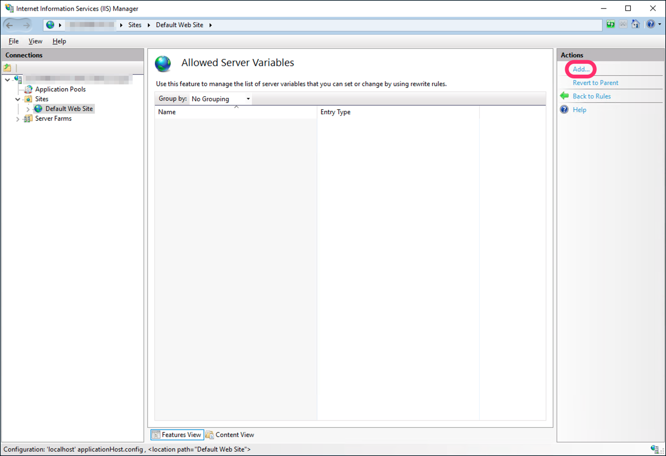Screen dimensions: 666x456
Task: Sort list by Entry Type column header
Action: pos(335,112)
